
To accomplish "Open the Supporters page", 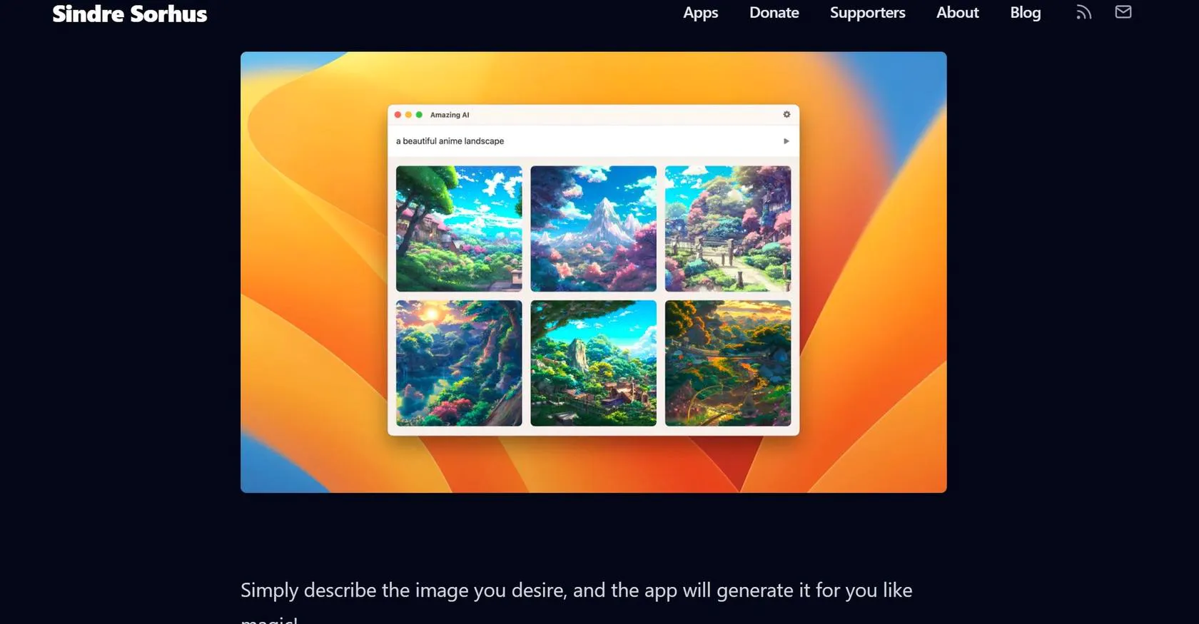I will point(867,13).
